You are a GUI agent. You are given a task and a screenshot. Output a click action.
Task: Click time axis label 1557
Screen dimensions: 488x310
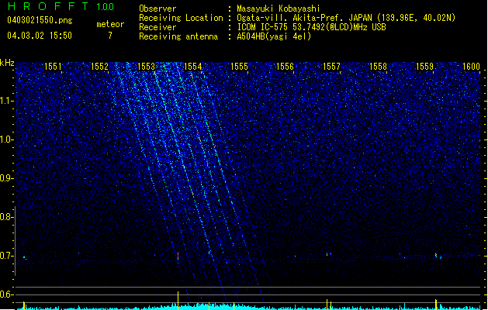[x=331, y=67]
